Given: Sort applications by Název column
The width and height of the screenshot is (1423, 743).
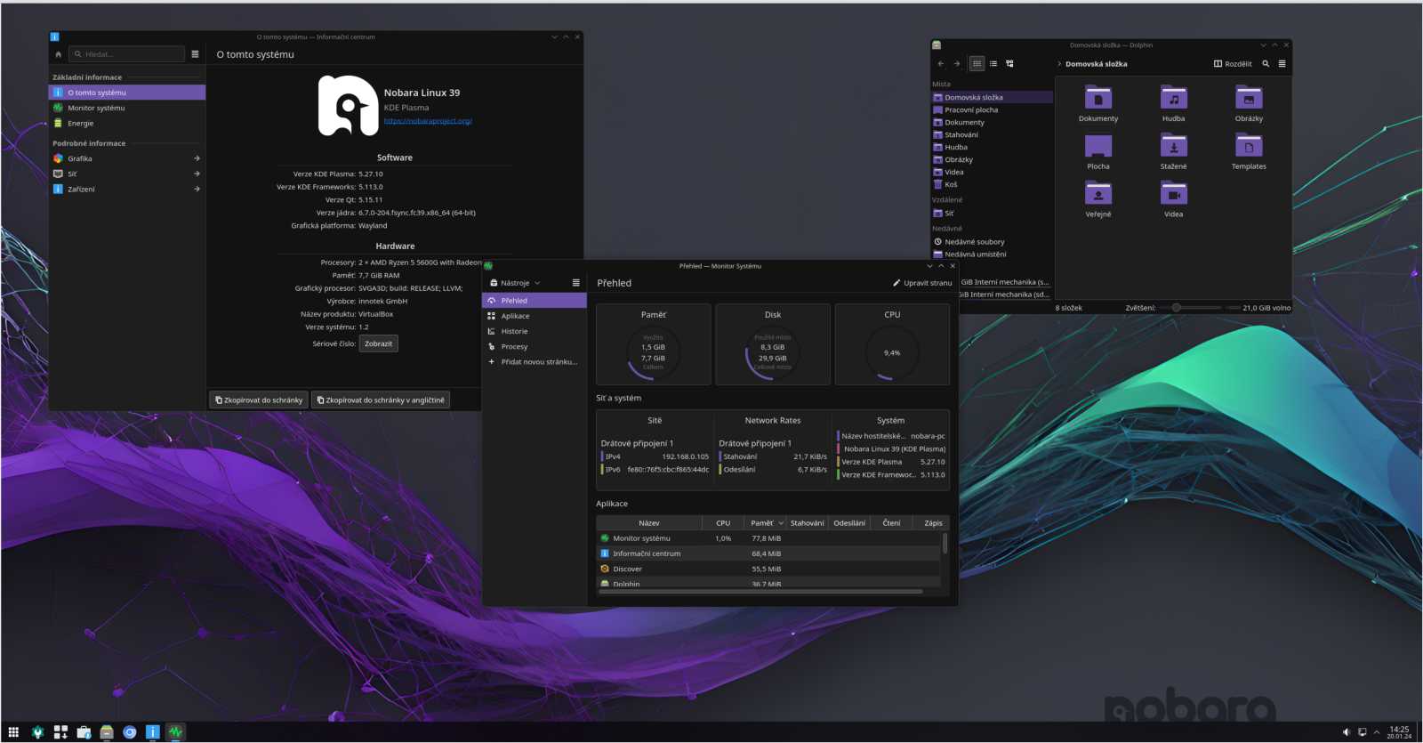Looking at the screenshot, I should [x=649, y=523].
